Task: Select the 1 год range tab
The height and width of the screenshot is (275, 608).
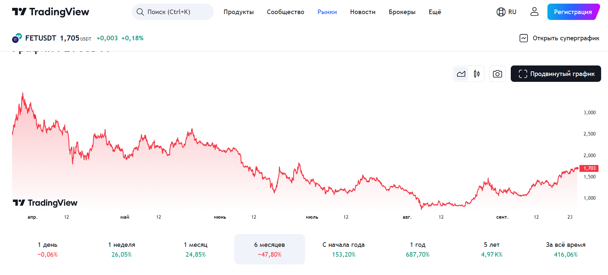Action: point(417,249)
